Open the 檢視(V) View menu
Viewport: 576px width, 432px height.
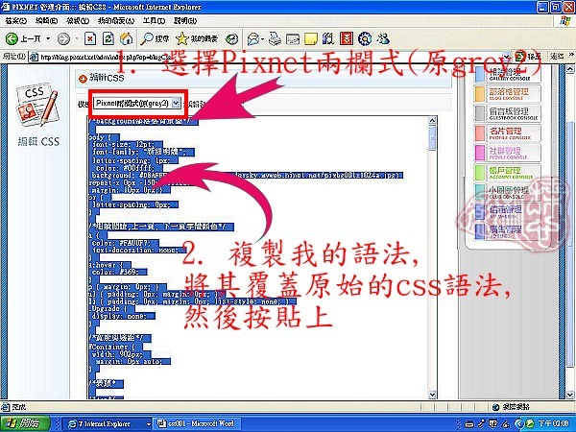(x=78, y=21)
